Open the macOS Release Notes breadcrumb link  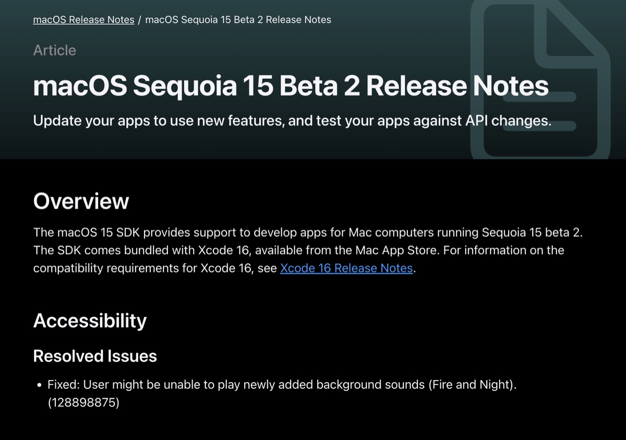pos(83,20)
